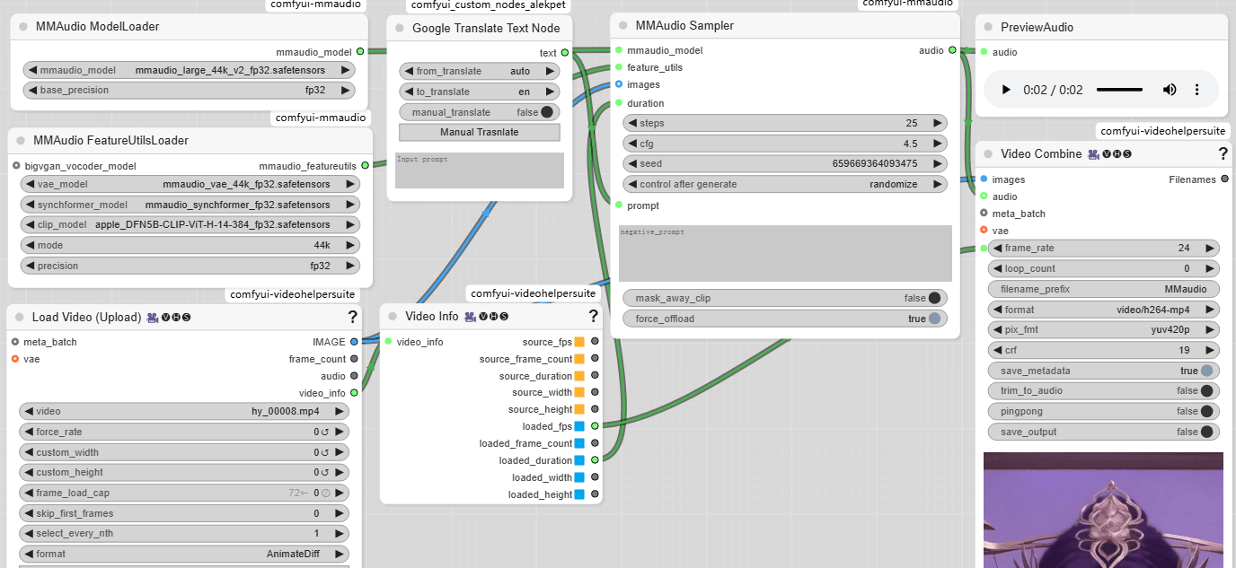
Task: Click the IMAGE output port on Load Video
Action: pos(354,342)
